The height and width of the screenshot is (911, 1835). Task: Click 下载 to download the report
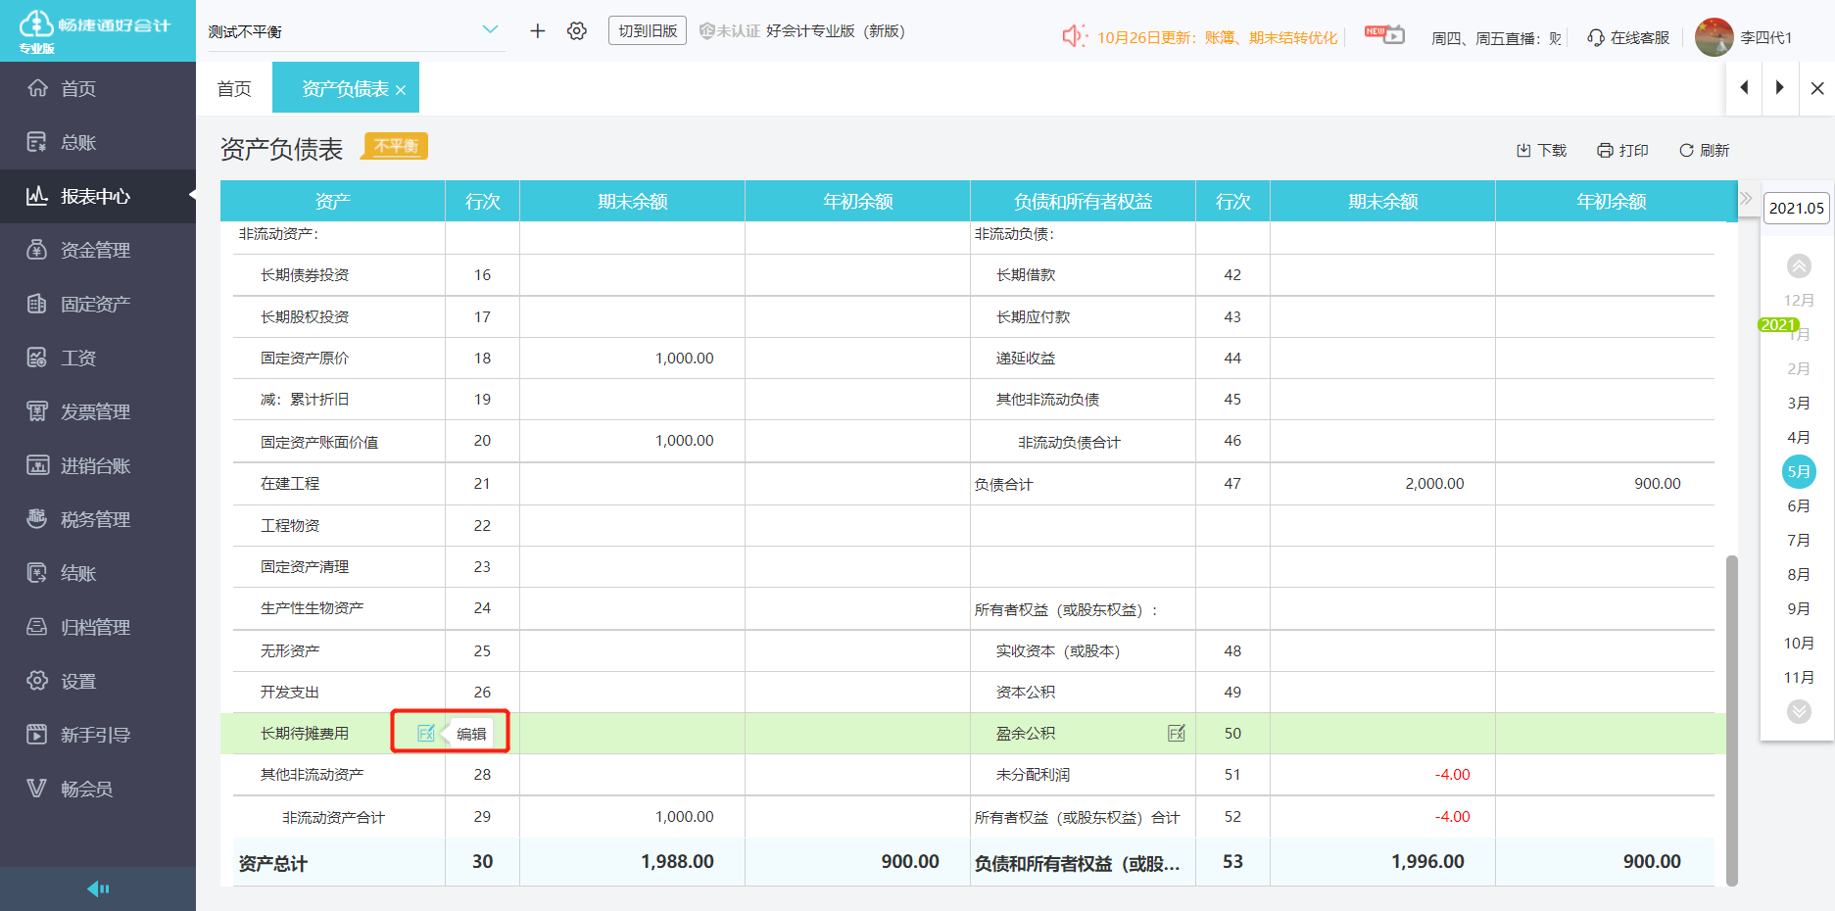(x=1541, y=150)
